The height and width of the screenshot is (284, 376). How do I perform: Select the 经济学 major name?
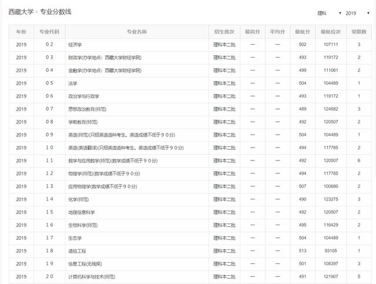coord(75,45)
